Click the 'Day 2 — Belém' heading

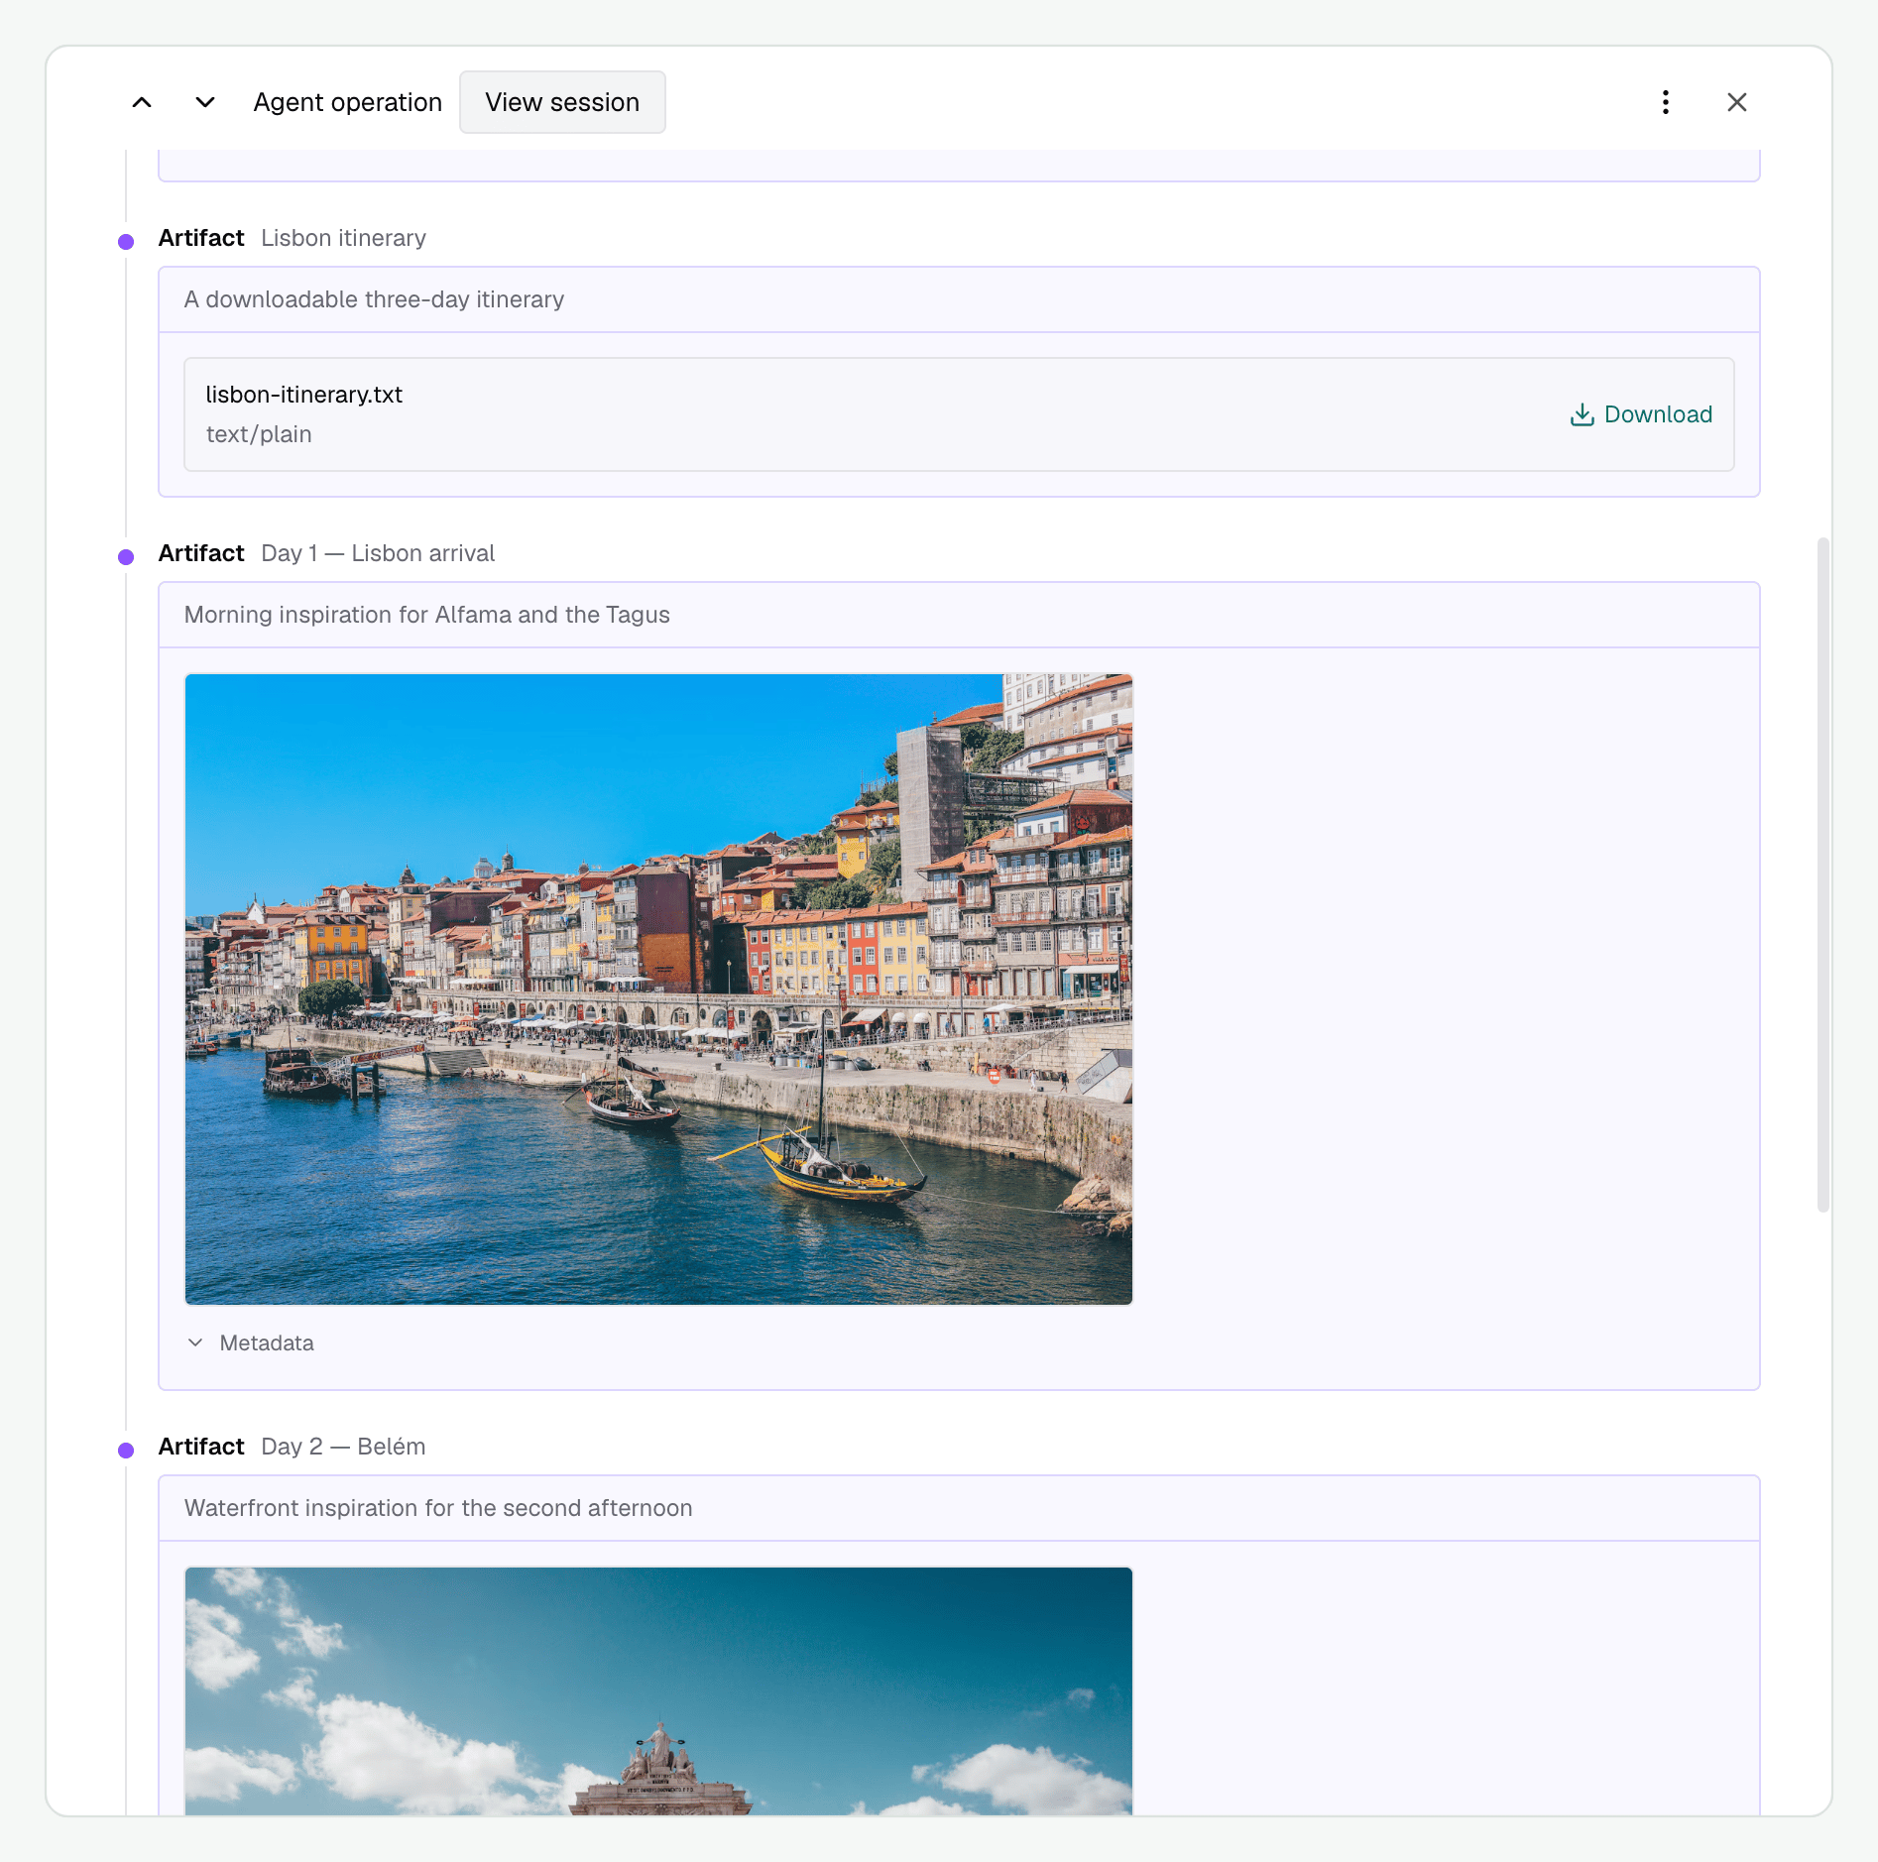pyautogui.click(x=343, y=1447)
